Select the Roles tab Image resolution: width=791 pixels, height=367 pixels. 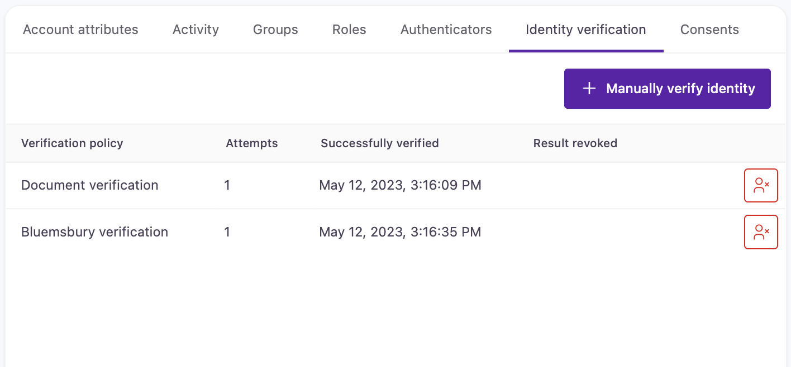(349, 30)
